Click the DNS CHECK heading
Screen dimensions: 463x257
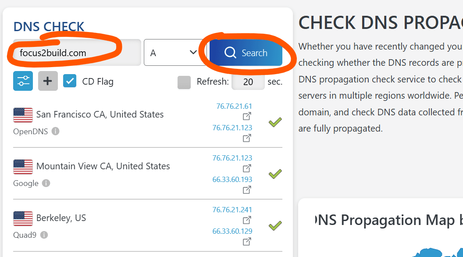(x=49, y=27)
